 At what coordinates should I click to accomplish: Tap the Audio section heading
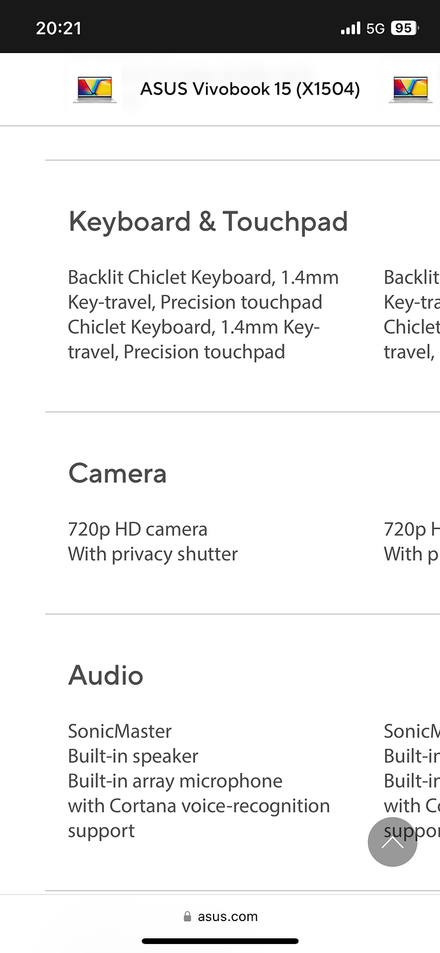tap(106, 675)
